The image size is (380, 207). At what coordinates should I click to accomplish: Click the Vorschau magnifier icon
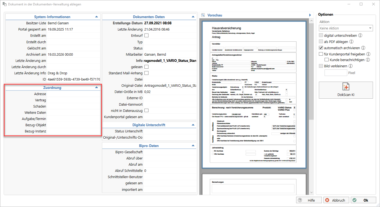coord(203,15)
